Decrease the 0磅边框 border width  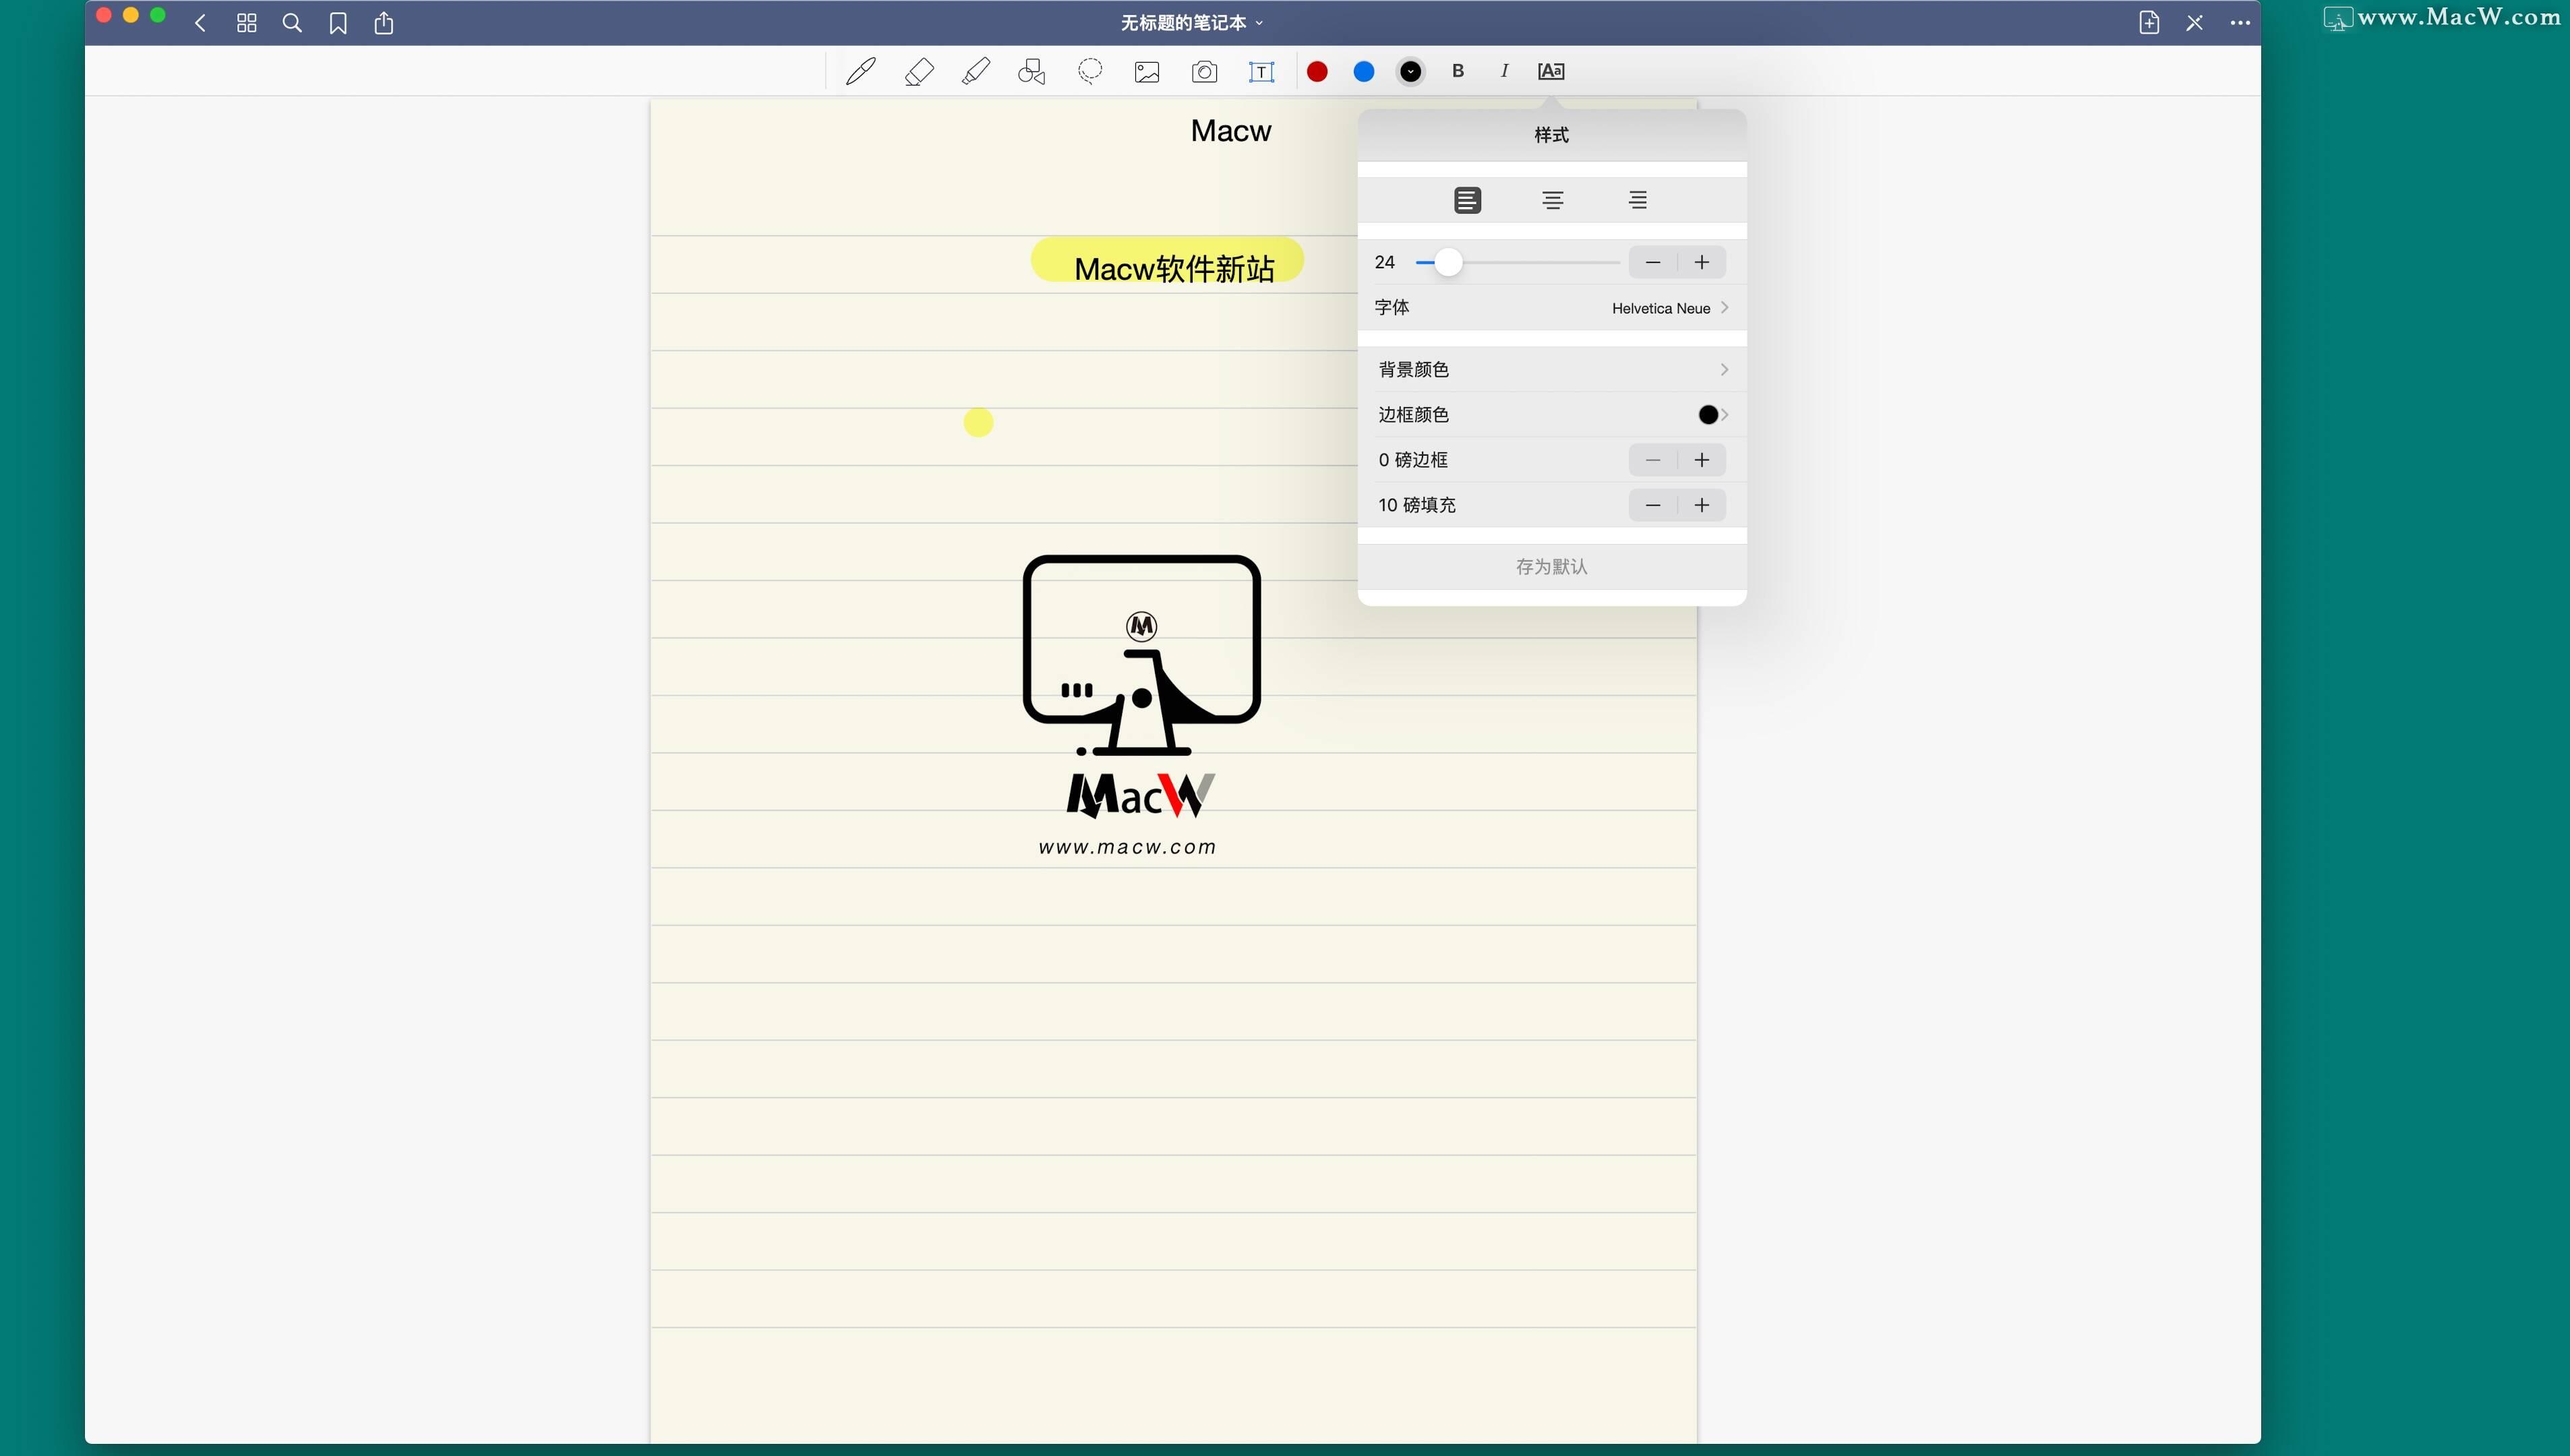[x=1652, y=460]
